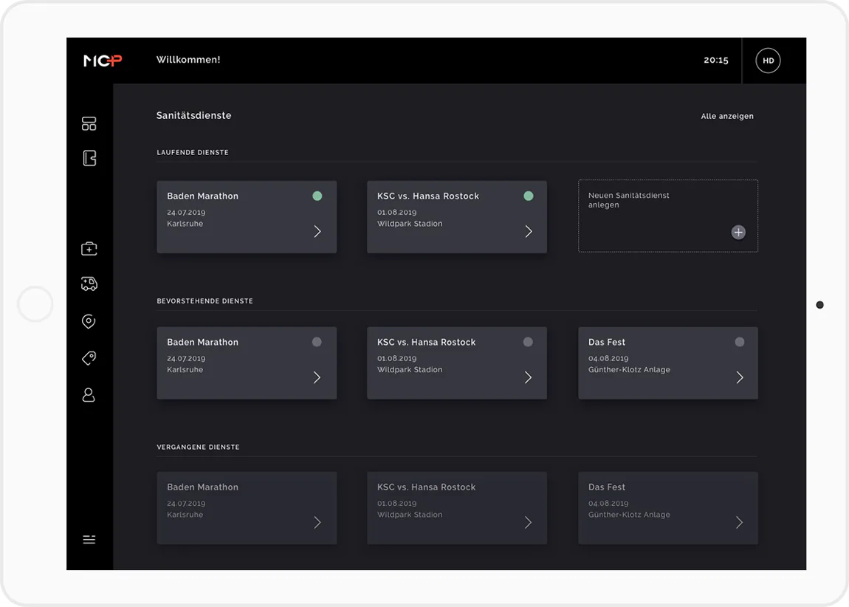The height and width of the screenshot is (607, 849).
Task: Select "Baden Marathon" title under Laufende Dienste
Action: point(202,196)
